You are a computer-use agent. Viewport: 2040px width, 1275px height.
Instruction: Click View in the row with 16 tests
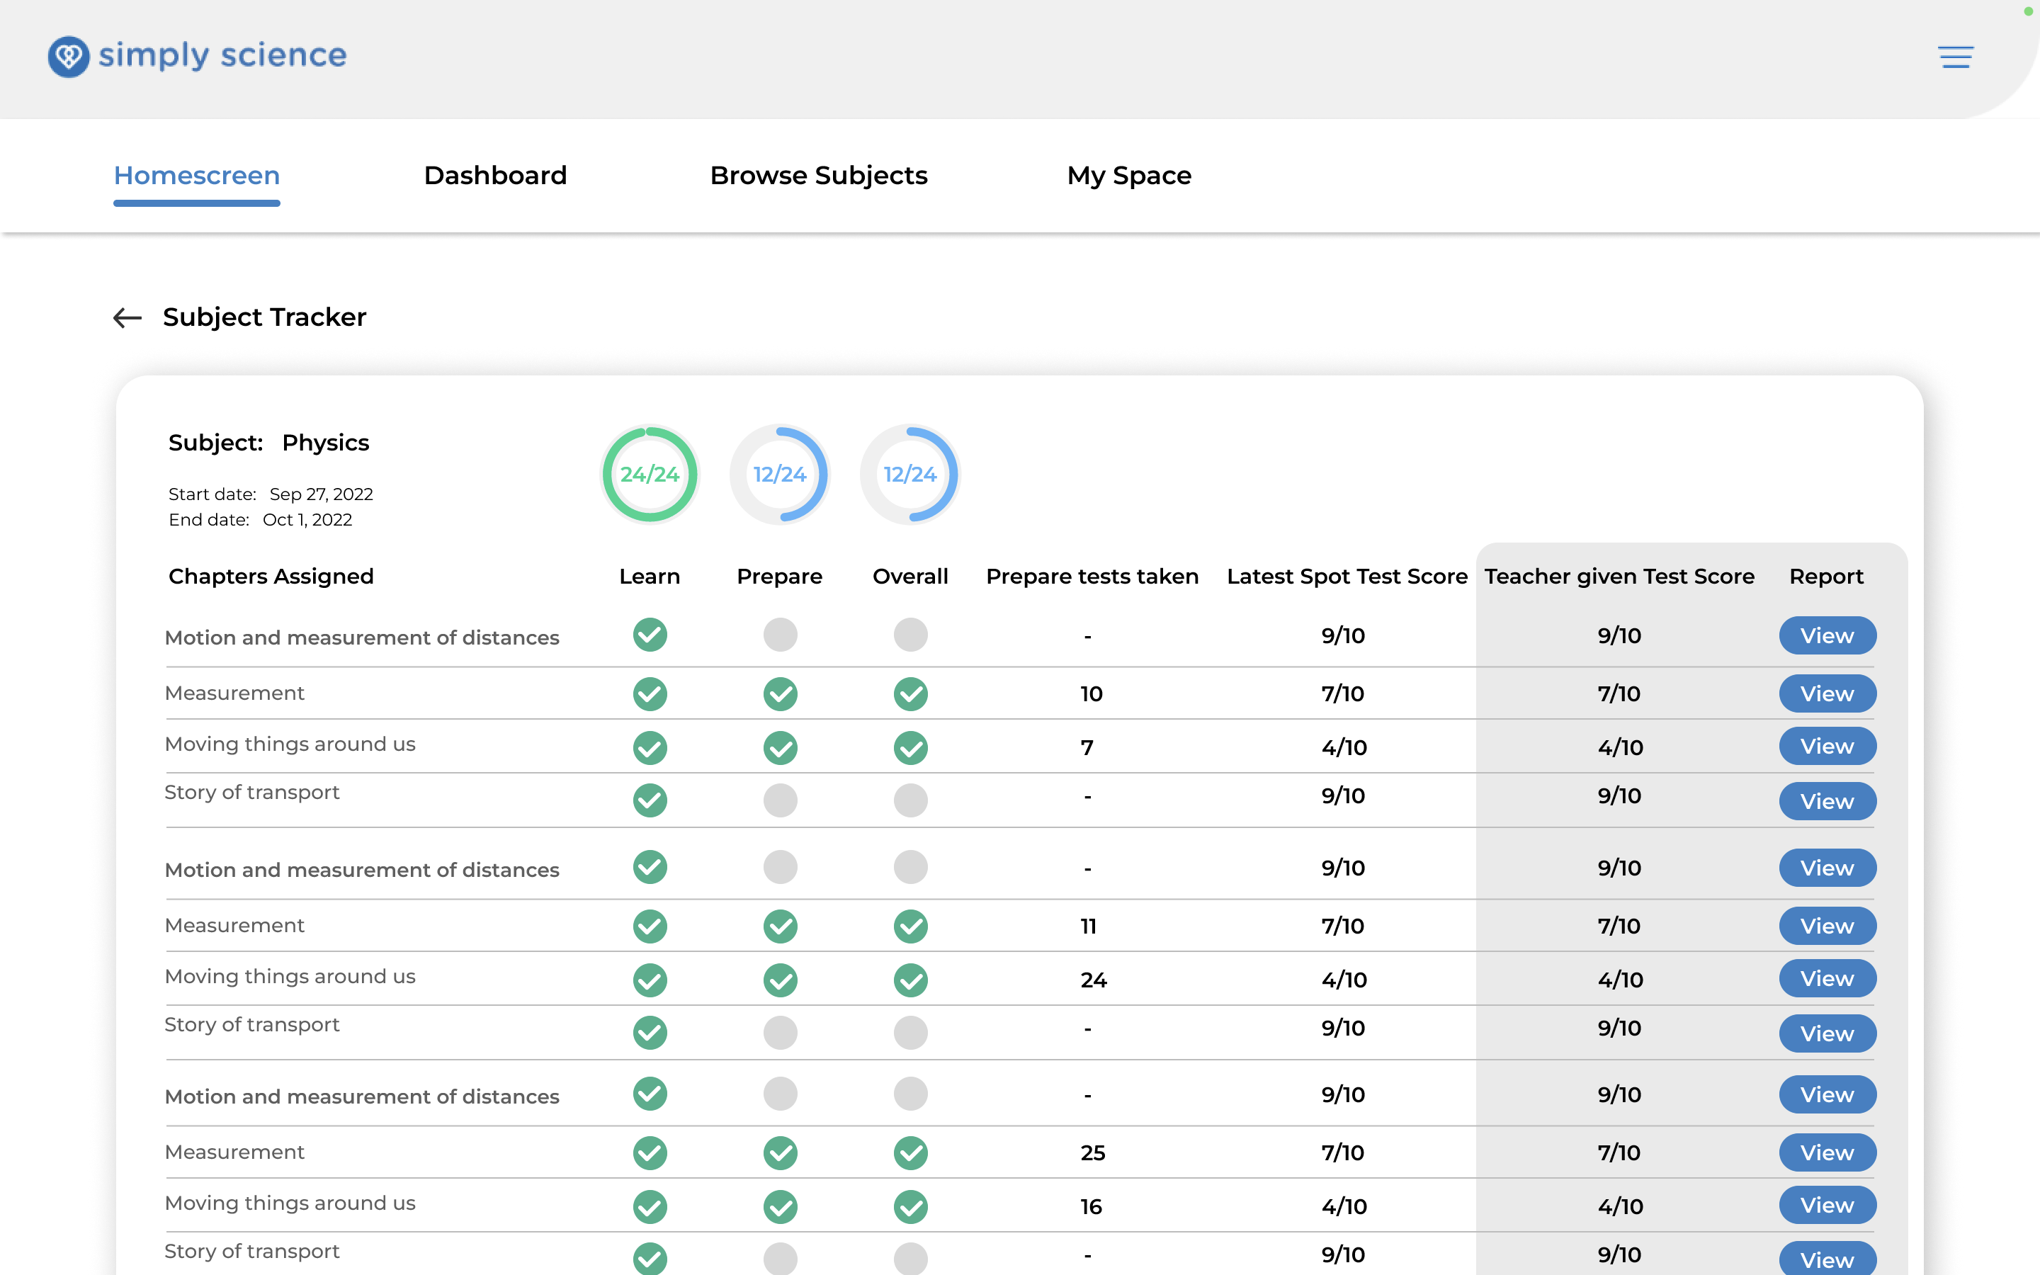tap(1827, 1205)
